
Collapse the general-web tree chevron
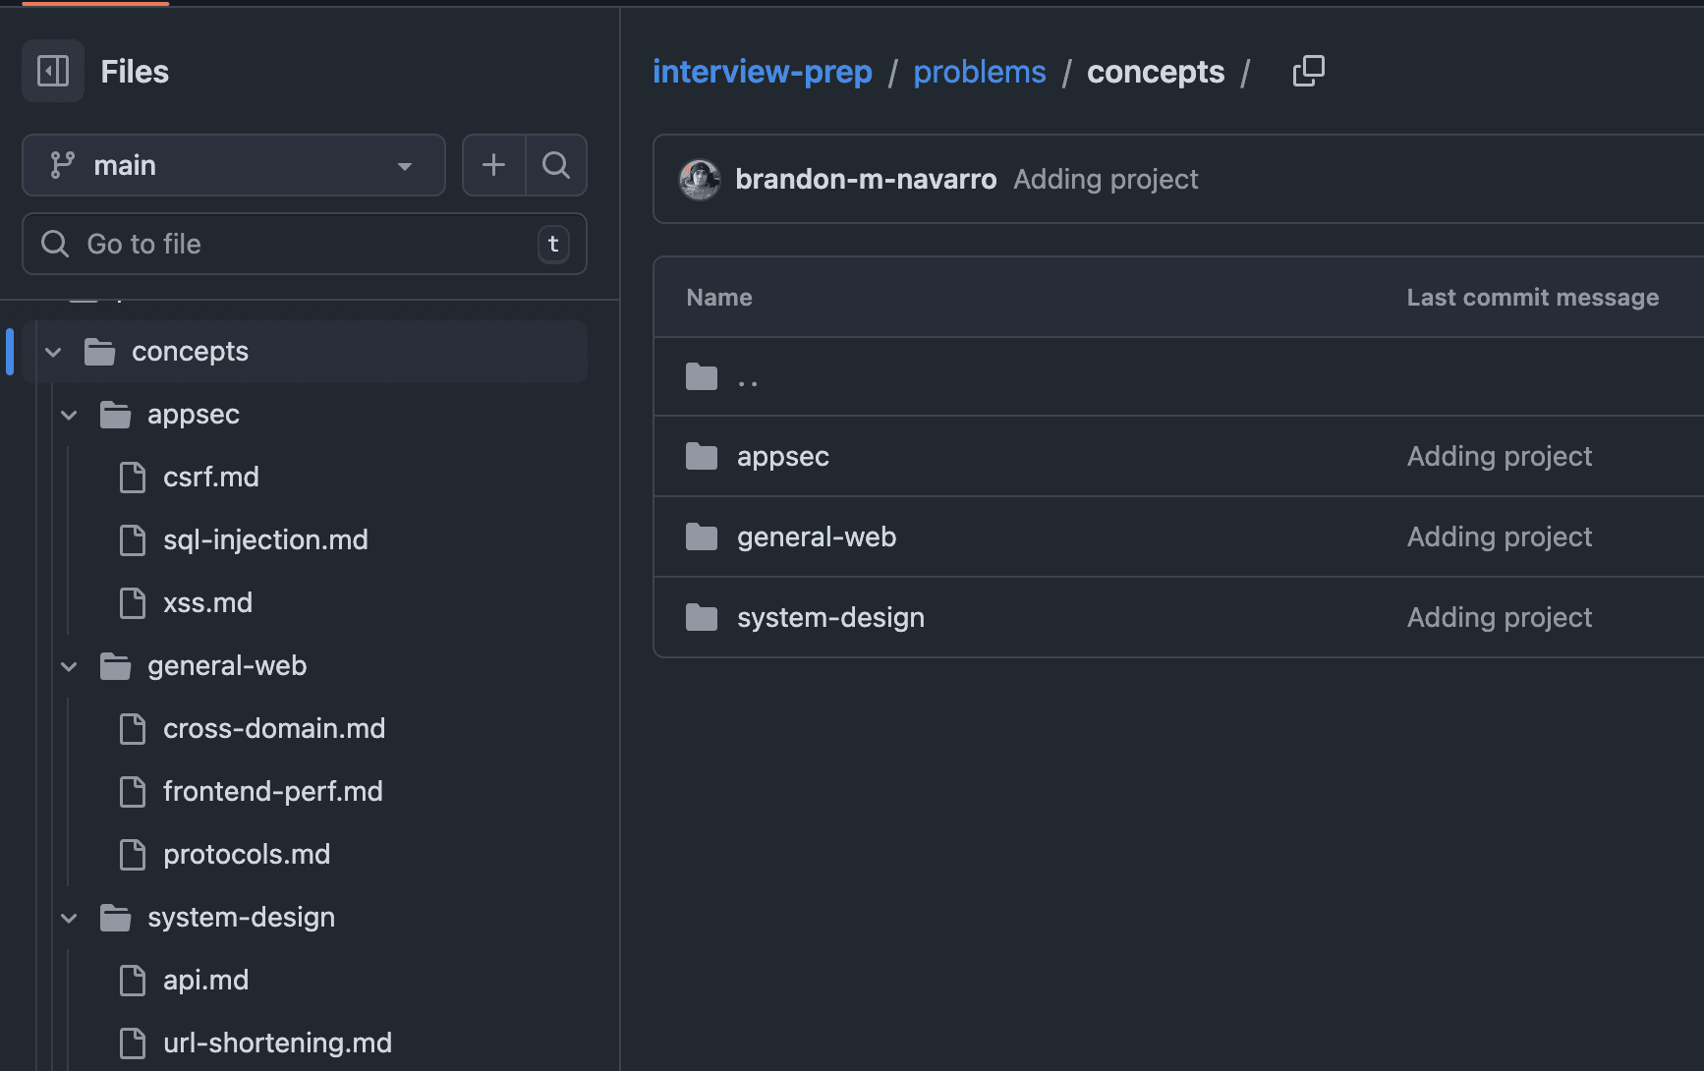[70, 666]
